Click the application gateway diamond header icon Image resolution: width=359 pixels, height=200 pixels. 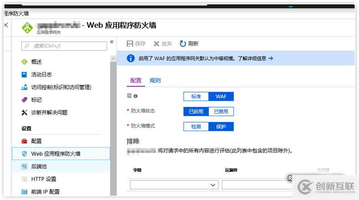(x=27, y=28)
